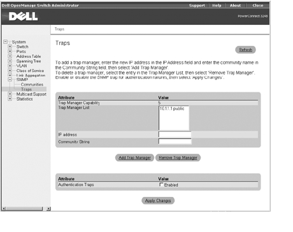293x232 pixels.
Task: Click sidebar scrollbar right arrow
Action: coord(48,208)
